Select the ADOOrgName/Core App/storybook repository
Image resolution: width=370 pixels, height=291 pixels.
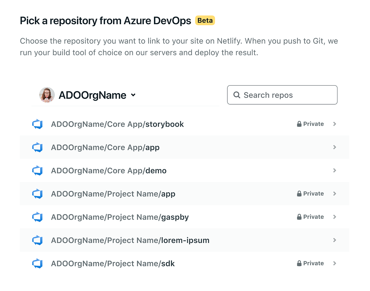click(117, 124)
